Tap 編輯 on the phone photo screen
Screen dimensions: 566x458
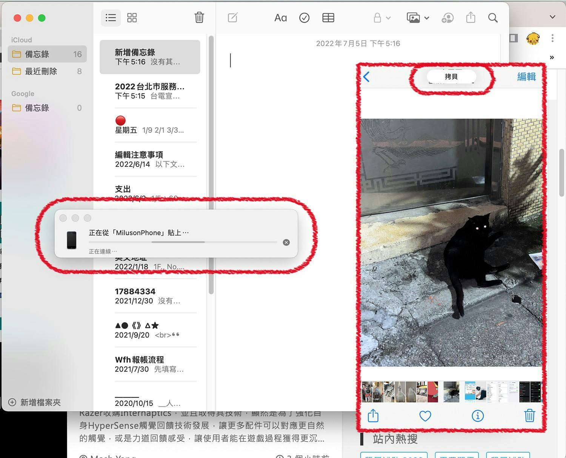526,77
